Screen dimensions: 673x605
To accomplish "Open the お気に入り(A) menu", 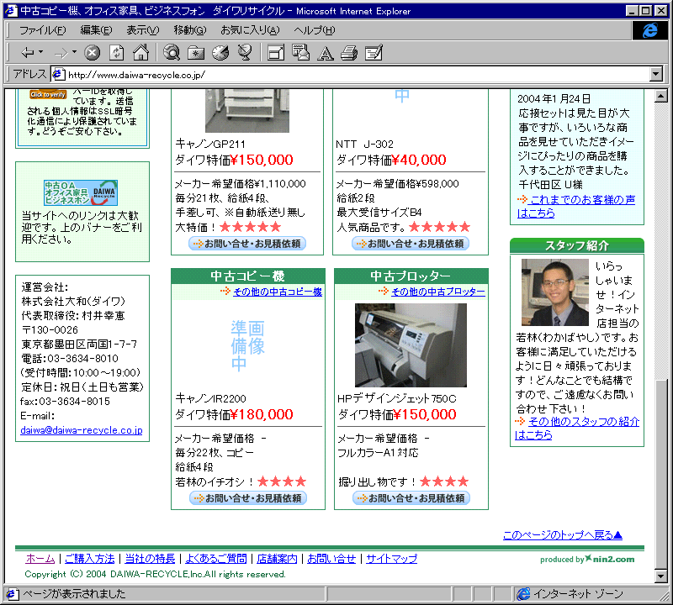I will [250, 30].
